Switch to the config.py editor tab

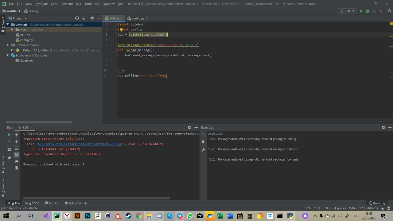(138, 18)
